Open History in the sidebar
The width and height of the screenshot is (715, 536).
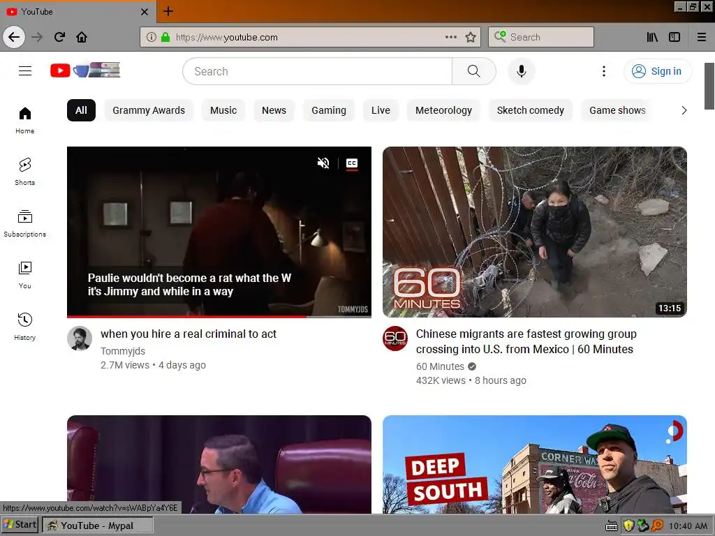pyautogui.click(x=25, y=327)
